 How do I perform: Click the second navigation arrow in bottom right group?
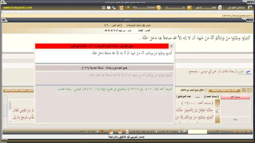[x=243, y=131]
